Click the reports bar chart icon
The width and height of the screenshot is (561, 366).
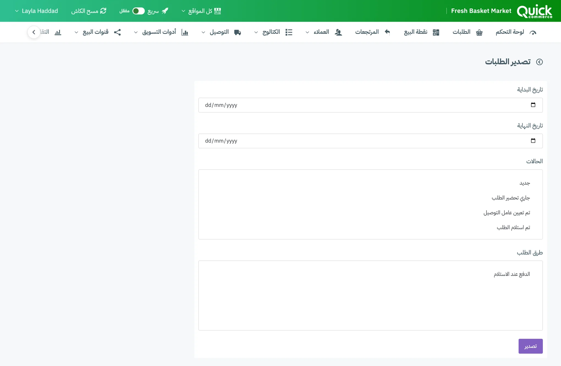click(x=58, y=32)
